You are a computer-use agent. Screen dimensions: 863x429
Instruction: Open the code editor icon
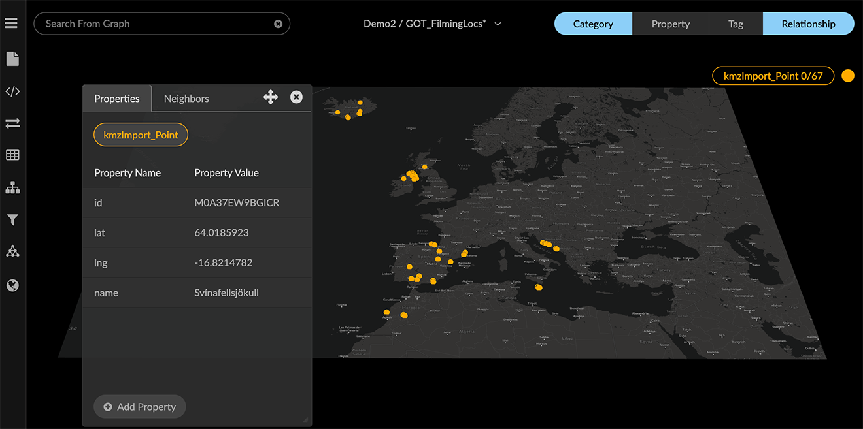(12, 91)
